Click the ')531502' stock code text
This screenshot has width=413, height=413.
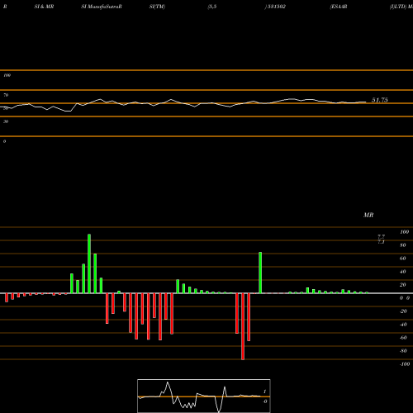[x=275, y=7]
